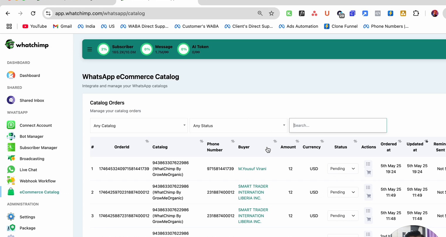
Task: Change Pending status for order row 1
Action: (x=343, y=169)
